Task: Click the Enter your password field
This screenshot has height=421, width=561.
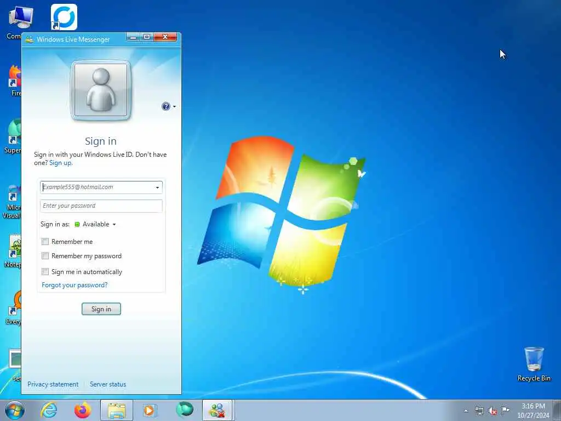Action: (101, 206)
